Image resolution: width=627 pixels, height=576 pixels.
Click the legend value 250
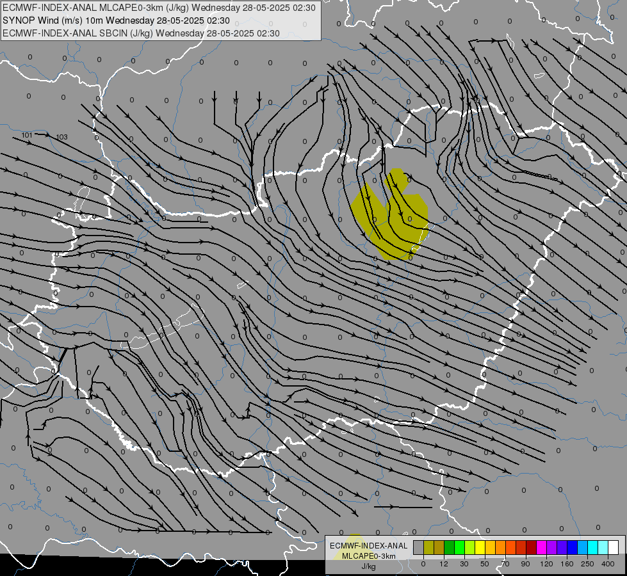(587, 564)
